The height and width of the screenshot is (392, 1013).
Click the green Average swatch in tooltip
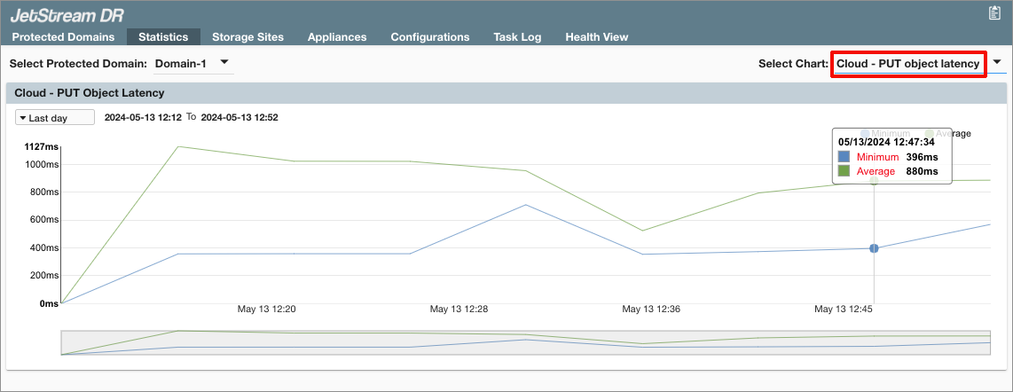(x=844, y=171)
